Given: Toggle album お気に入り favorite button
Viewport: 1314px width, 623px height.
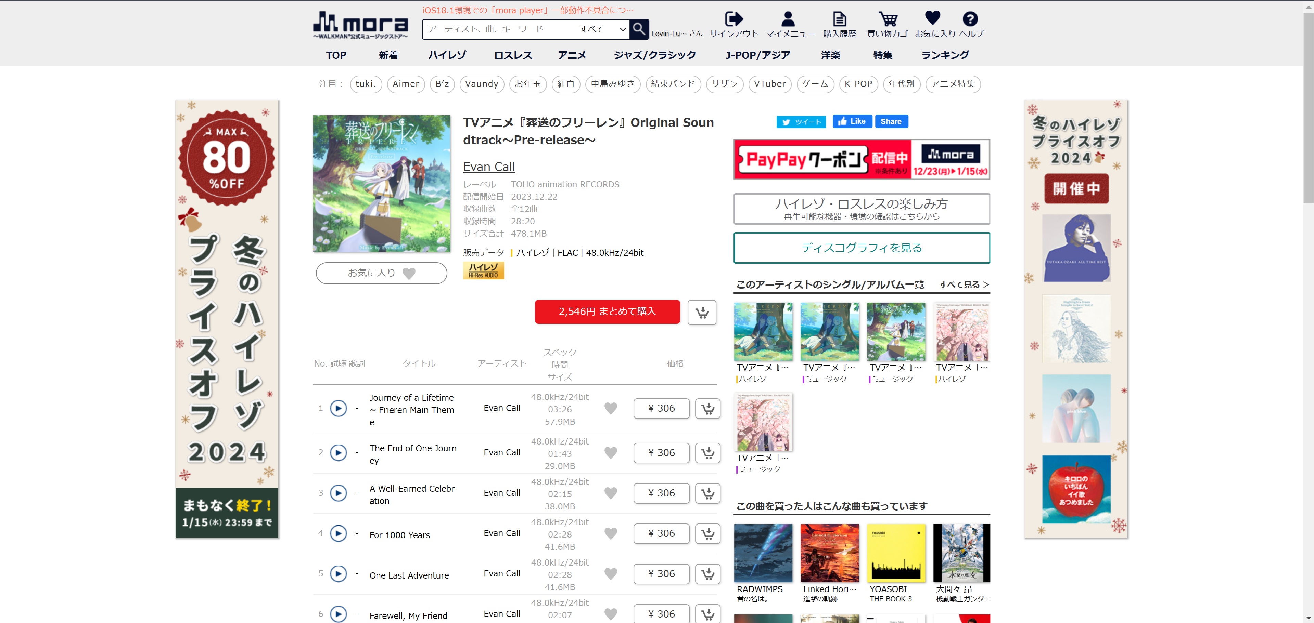Looking at the screenshot, I should (382, 273).
